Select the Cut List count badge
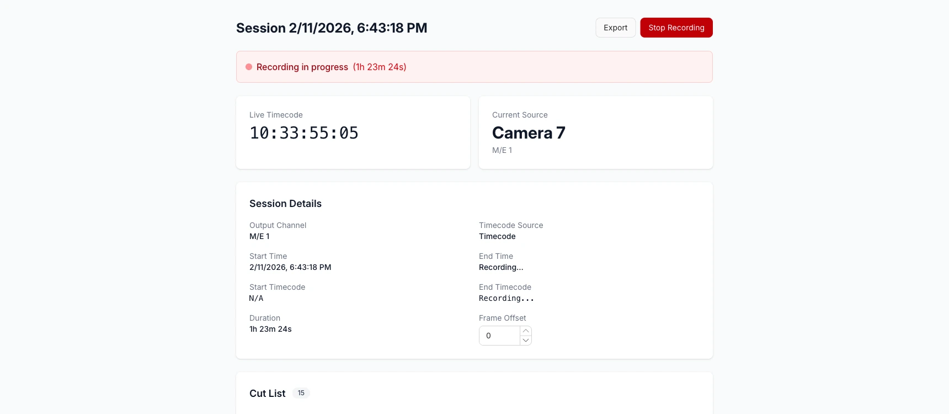Image resolution: width=949 pixels, height=414 pixels. coord(301,393)
